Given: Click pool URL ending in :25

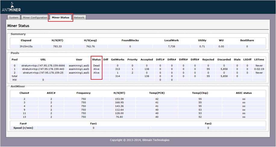Looking at the screenshot, I should (x=43, y=73).
